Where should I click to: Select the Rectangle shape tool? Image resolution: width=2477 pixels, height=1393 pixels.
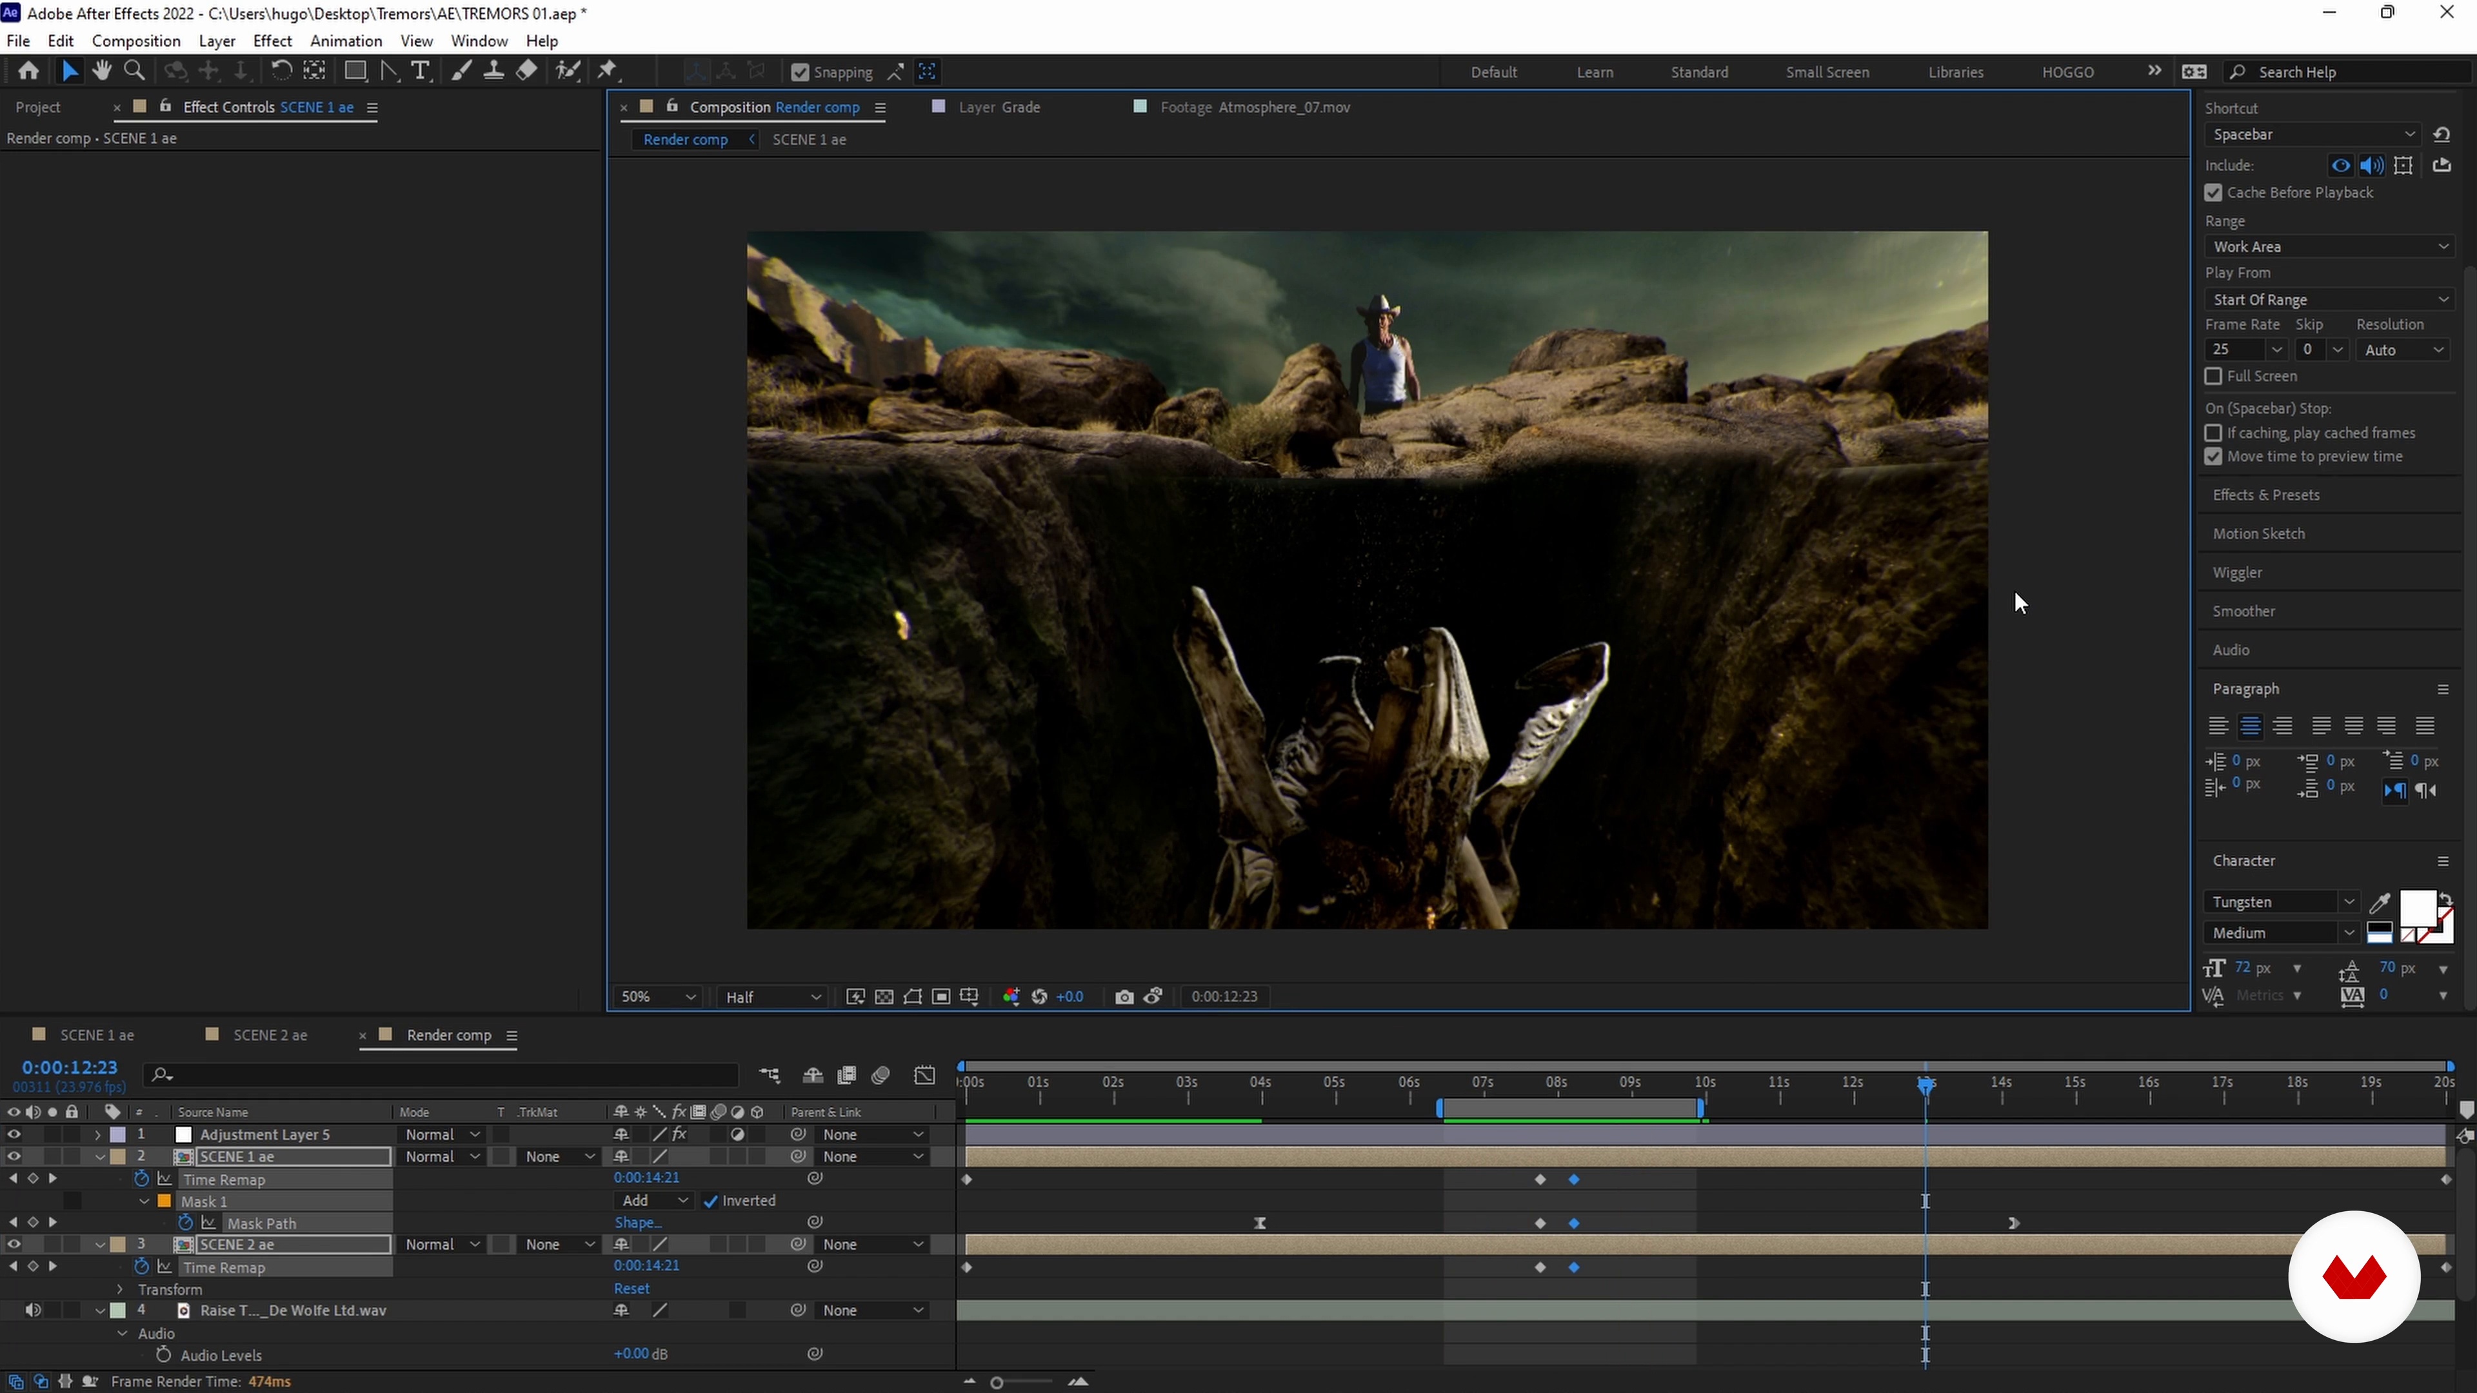click(x=355, y=71)
